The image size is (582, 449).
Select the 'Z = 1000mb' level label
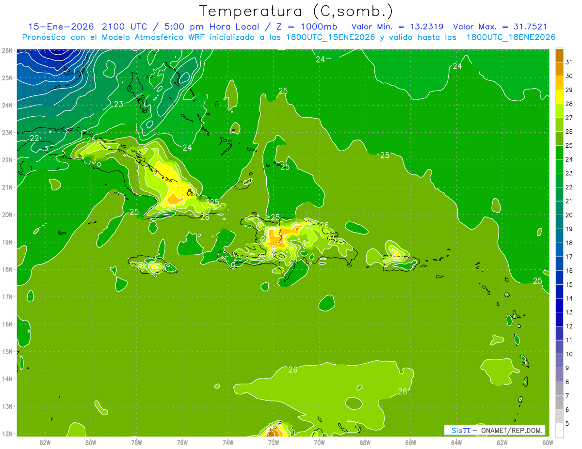307,27
